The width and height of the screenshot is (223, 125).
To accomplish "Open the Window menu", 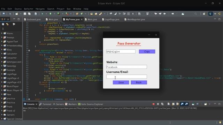I will (77, 9).
